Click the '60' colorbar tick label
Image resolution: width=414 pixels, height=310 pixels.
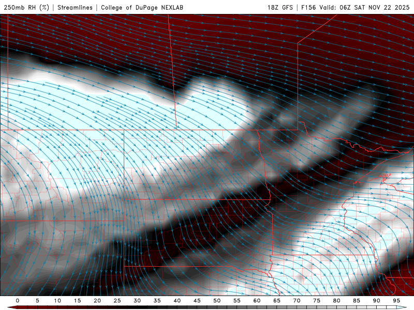pos(257,301)
